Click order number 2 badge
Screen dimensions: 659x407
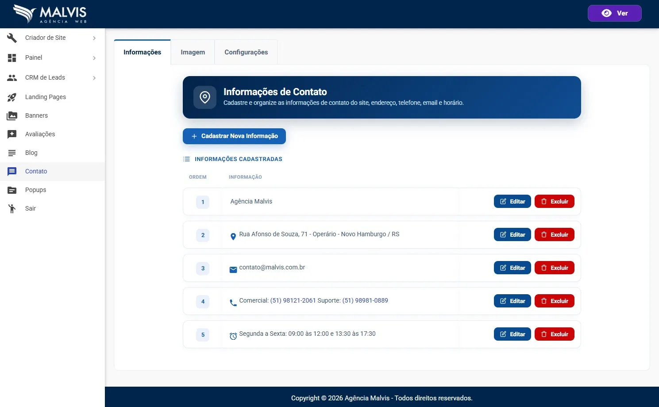coord(203,235)
